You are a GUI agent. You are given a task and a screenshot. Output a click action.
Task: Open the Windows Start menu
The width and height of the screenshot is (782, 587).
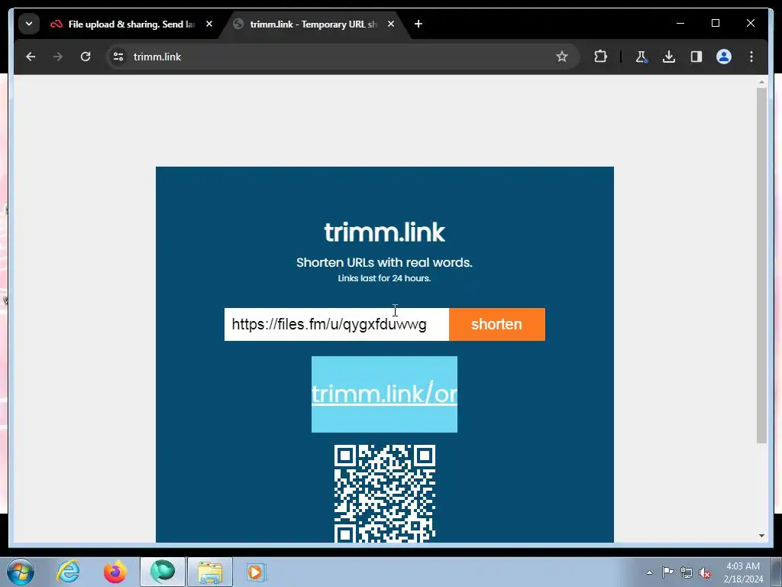coord(21,572)
